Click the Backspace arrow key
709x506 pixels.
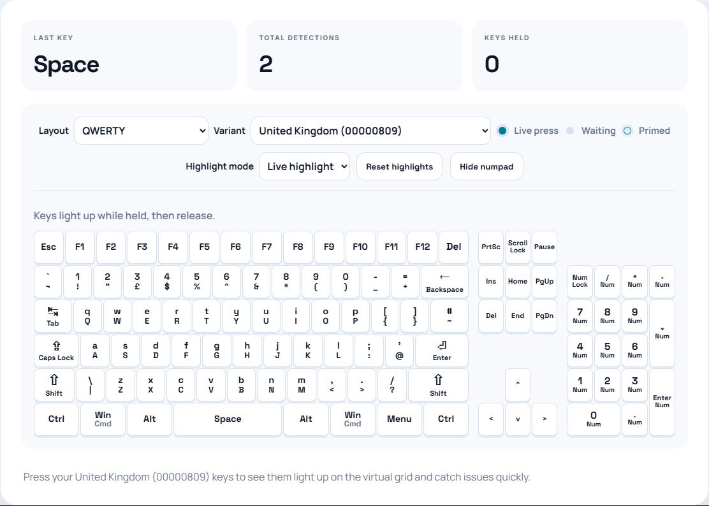tap(444, 282)
